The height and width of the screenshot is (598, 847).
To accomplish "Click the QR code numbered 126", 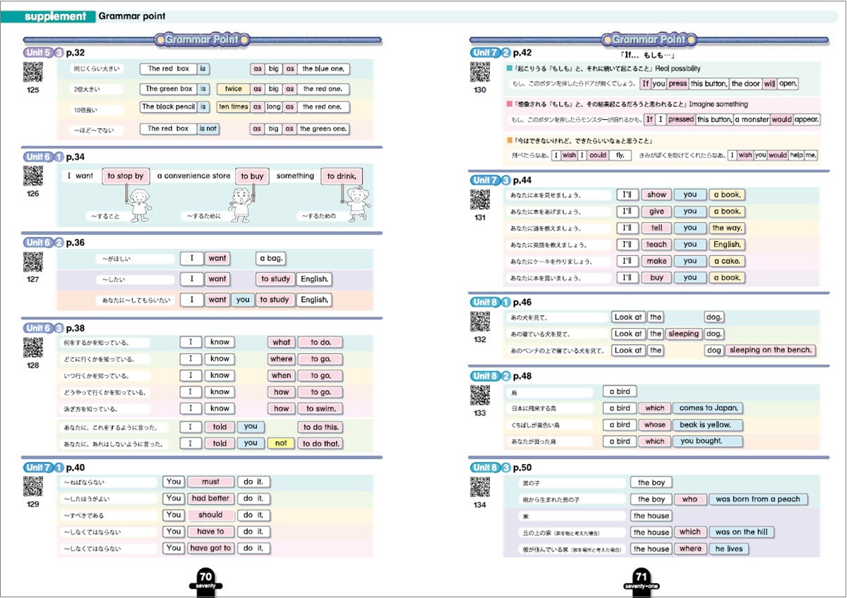I will pos(33,176).
